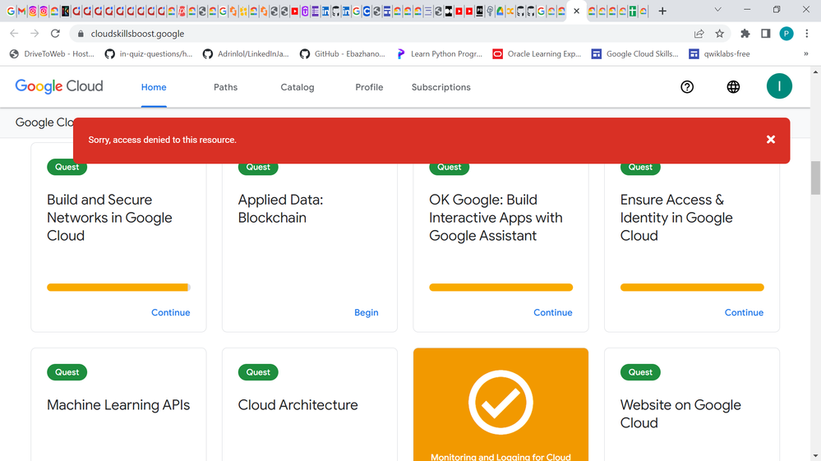Image resolution: width=821 pixels, height=461 pixels.
Task: Click Build and Secure Networks progress bar
Action: point(119,288)
